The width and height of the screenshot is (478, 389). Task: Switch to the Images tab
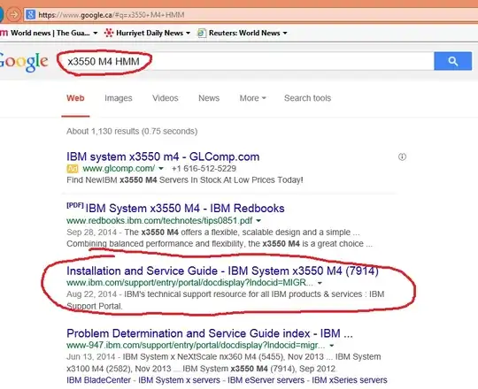coord(119,98)
